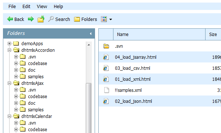This screenshot has height=133, width=221.
Task: Sort by the Size column header
Action: tap(213, 35)
